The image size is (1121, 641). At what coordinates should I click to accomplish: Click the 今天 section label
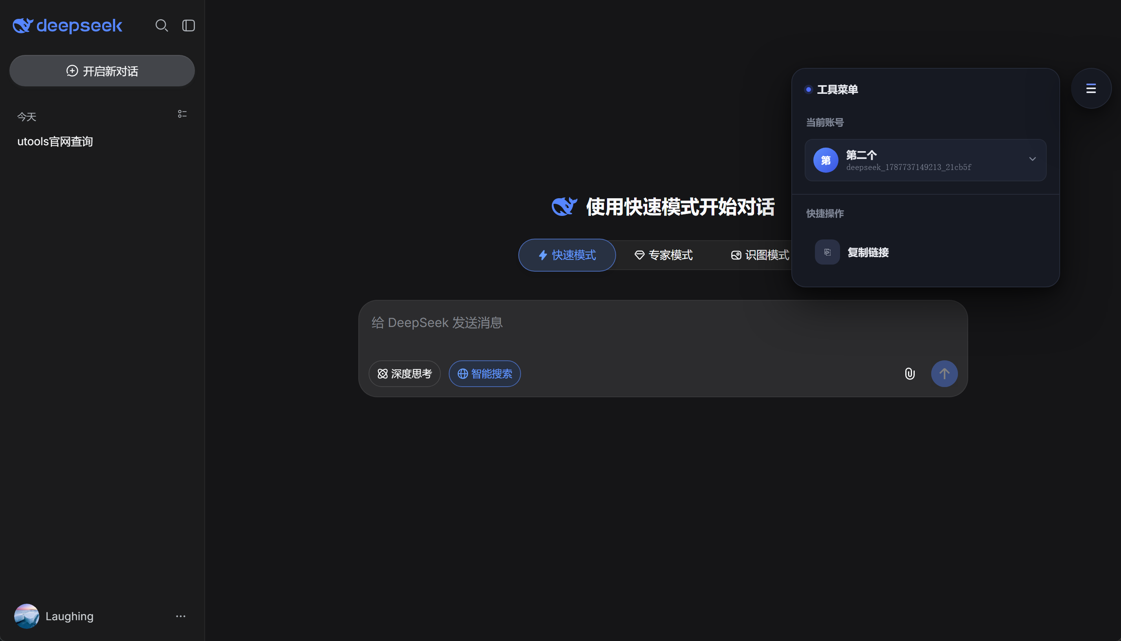click(x=27, y=117)
